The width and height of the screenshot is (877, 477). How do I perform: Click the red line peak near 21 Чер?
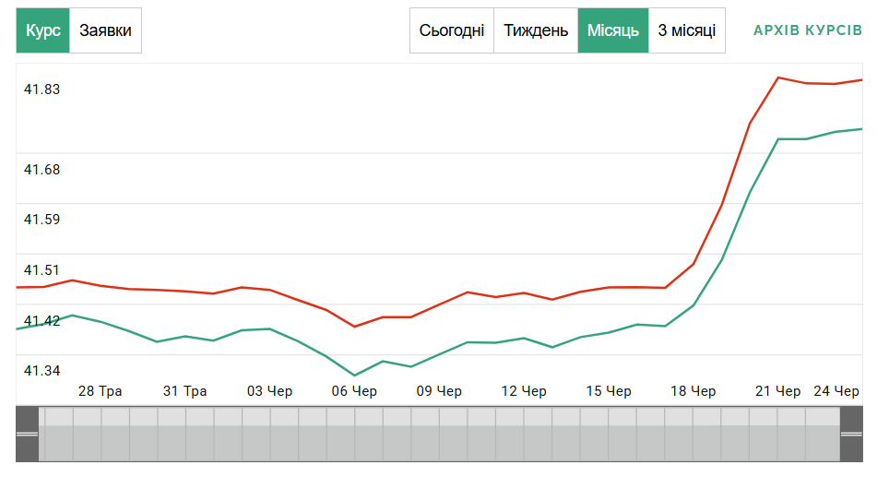tap(778, 78)
